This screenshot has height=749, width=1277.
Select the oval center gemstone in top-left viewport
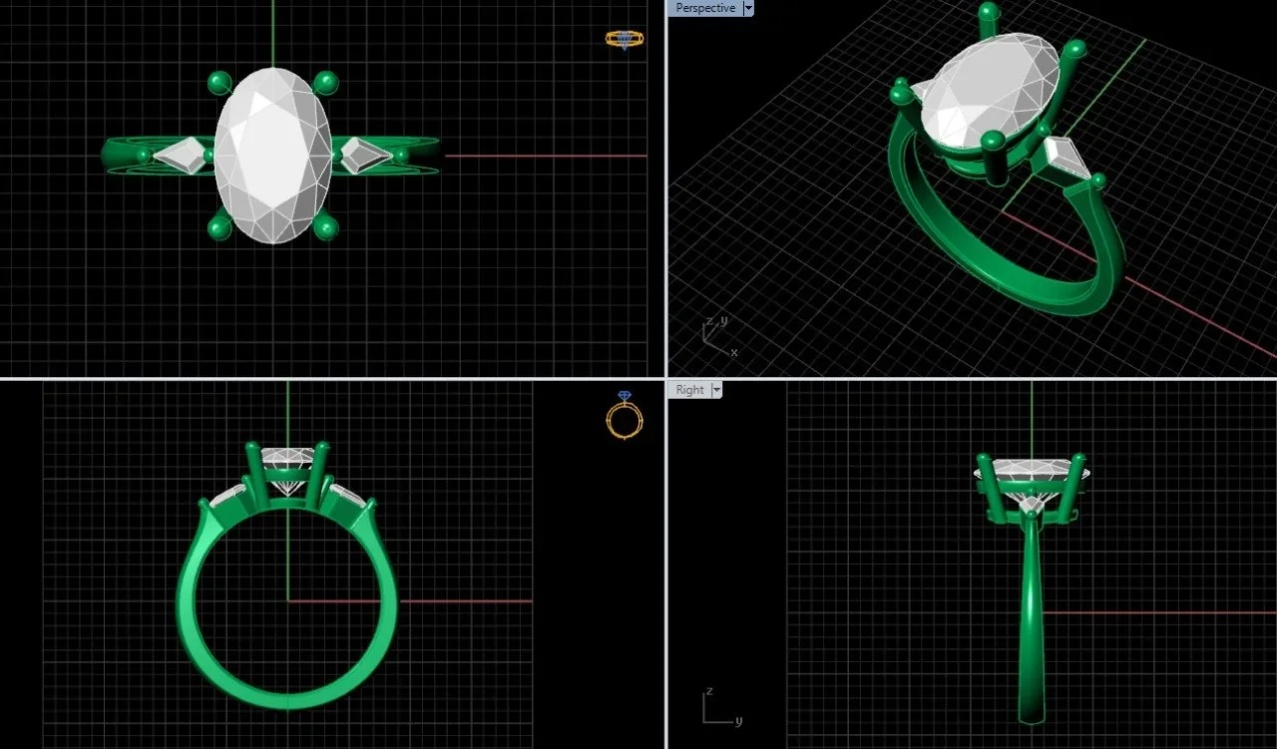(x=273, y=156)
